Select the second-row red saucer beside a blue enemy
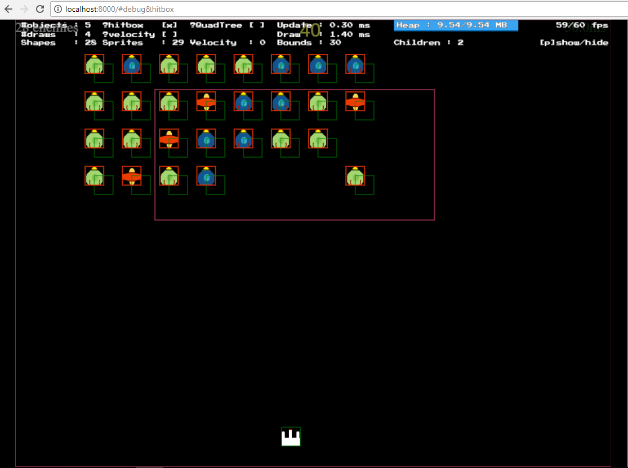The image size is (628, 468). coord(206,101)
